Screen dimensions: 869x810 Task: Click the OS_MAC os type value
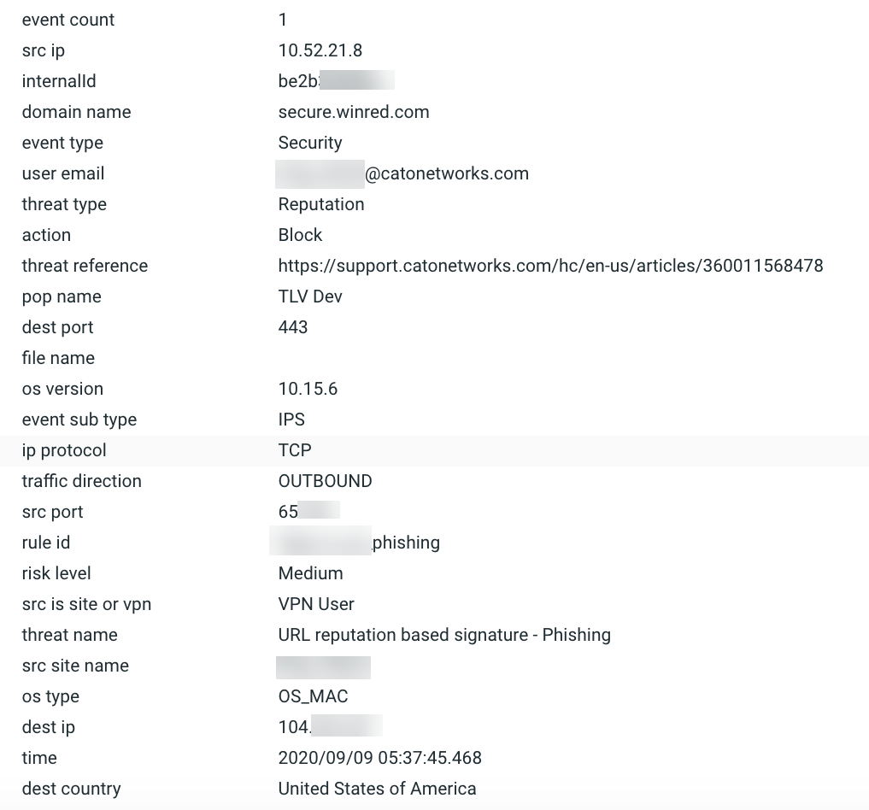[313, 696]
